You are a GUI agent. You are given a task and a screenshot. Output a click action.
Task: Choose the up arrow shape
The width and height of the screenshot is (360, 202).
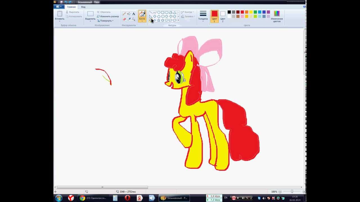click(x=174, y=16)
